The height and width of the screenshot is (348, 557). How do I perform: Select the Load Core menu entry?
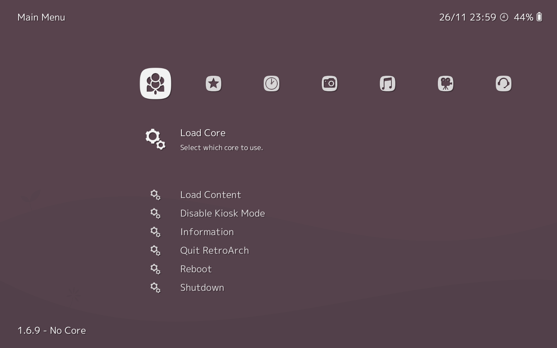203,133
